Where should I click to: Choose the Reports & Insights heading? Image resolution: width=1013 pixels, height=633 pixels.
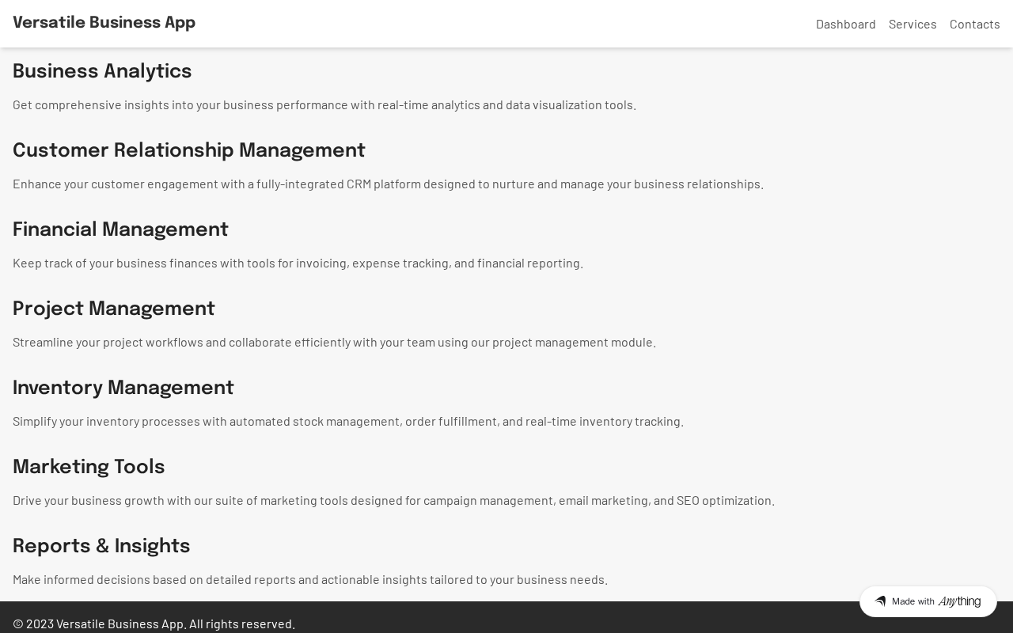(x=101, y=547)
